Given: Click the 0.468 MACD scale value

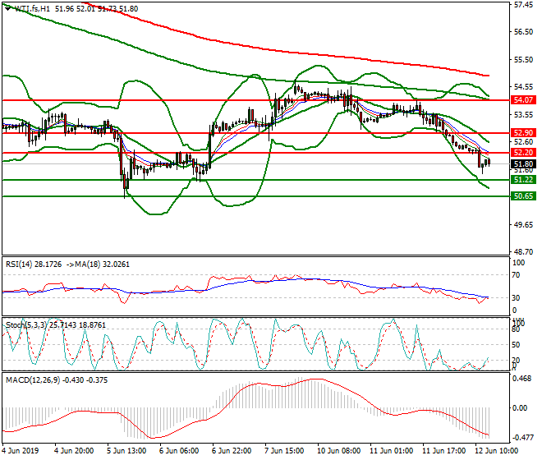Looking at the screenshot, I should point(522,379).
